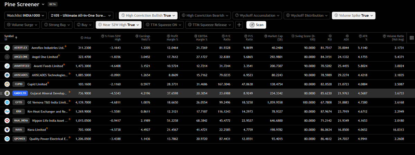The width and height of the screenshot is (415, 155).
Task: Select the AEROFLEX ticker tag
Action: pyautogui.click(x=20, y=48)
